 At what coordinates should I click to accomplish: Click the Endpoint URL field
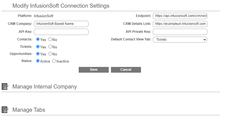(180, 16)
